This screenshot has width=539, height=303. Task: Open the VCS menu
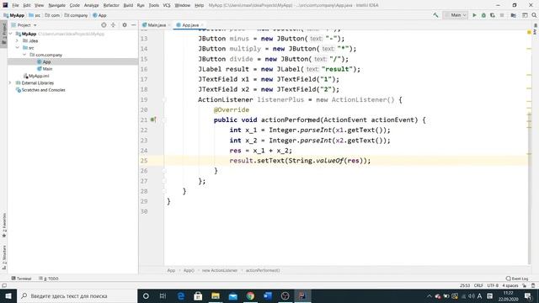(x=167, y=5)
